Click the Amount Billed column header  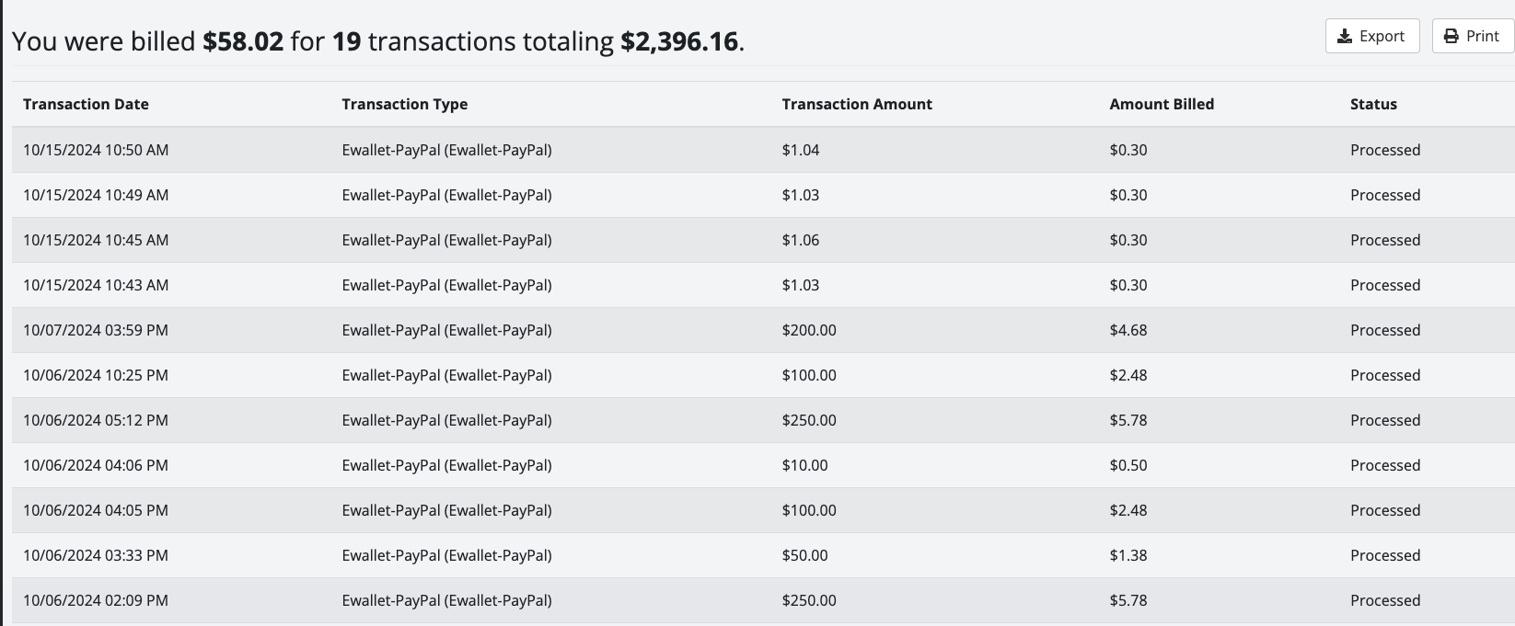1162,104
